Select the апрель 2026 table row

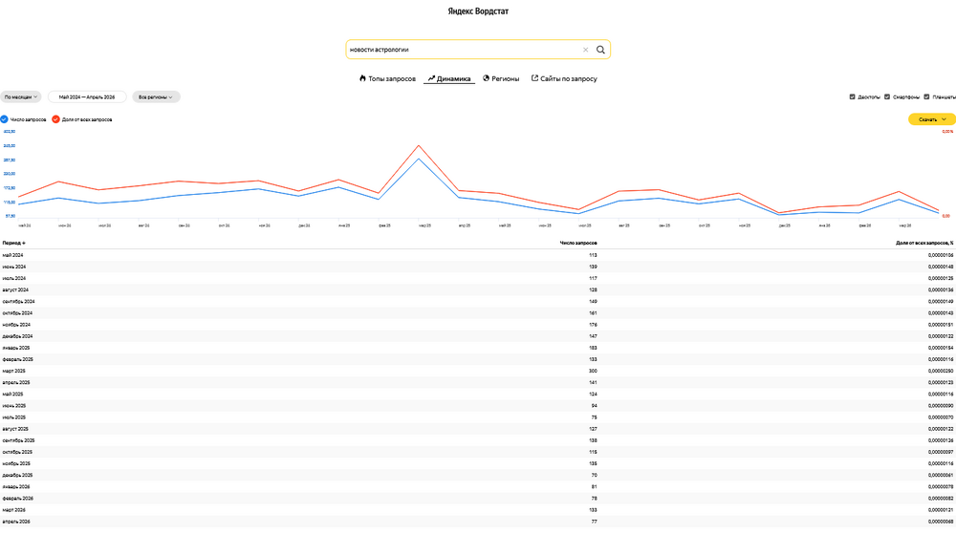coord(478,522)
